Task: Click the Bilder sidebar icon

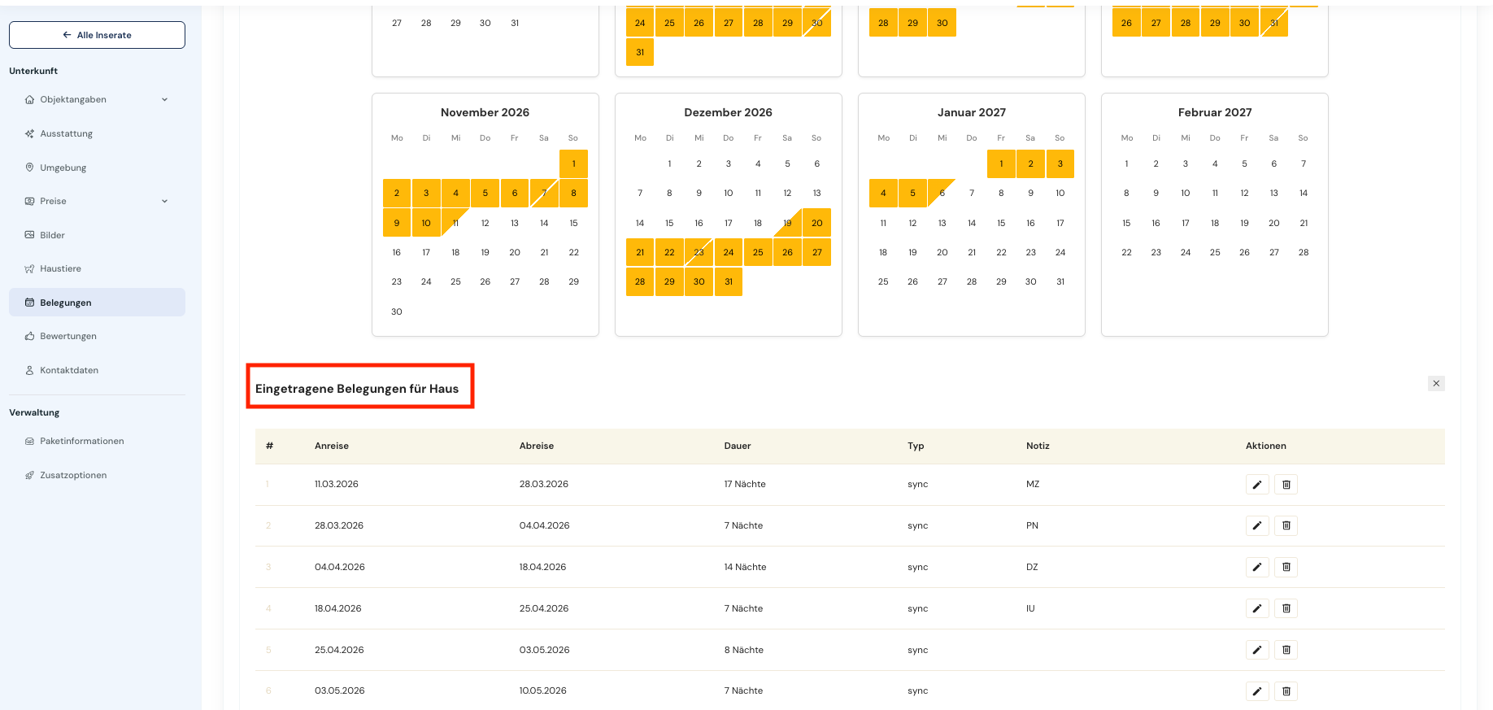Action: (30, 235)
